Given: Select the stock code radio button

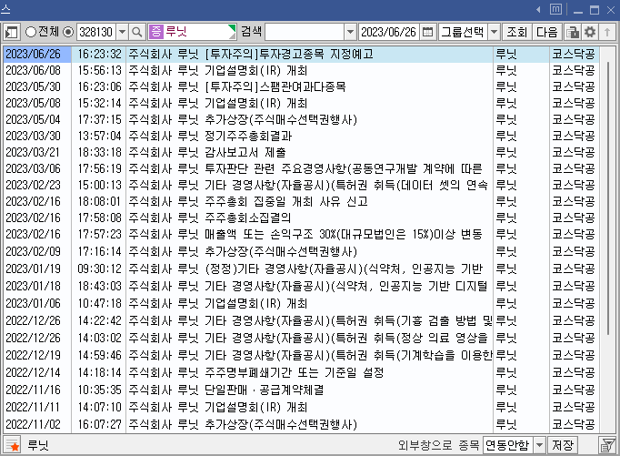Looking at the screenshot, I should (68, 32).
